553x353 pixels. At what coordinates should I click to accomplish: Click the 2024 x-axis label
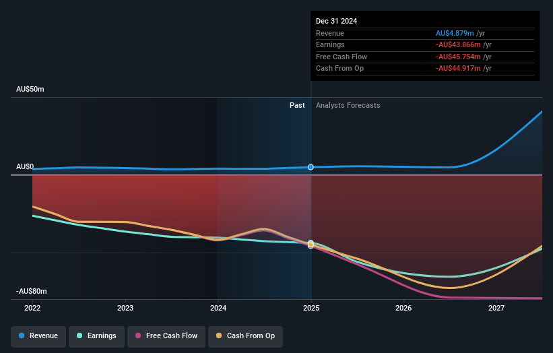[x=218, y=308]
